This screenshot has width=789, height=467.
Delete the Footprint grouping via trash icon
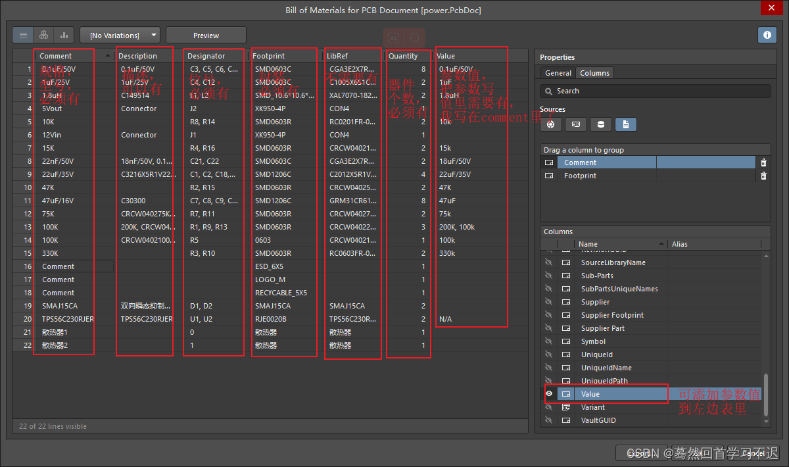point(763,176)
